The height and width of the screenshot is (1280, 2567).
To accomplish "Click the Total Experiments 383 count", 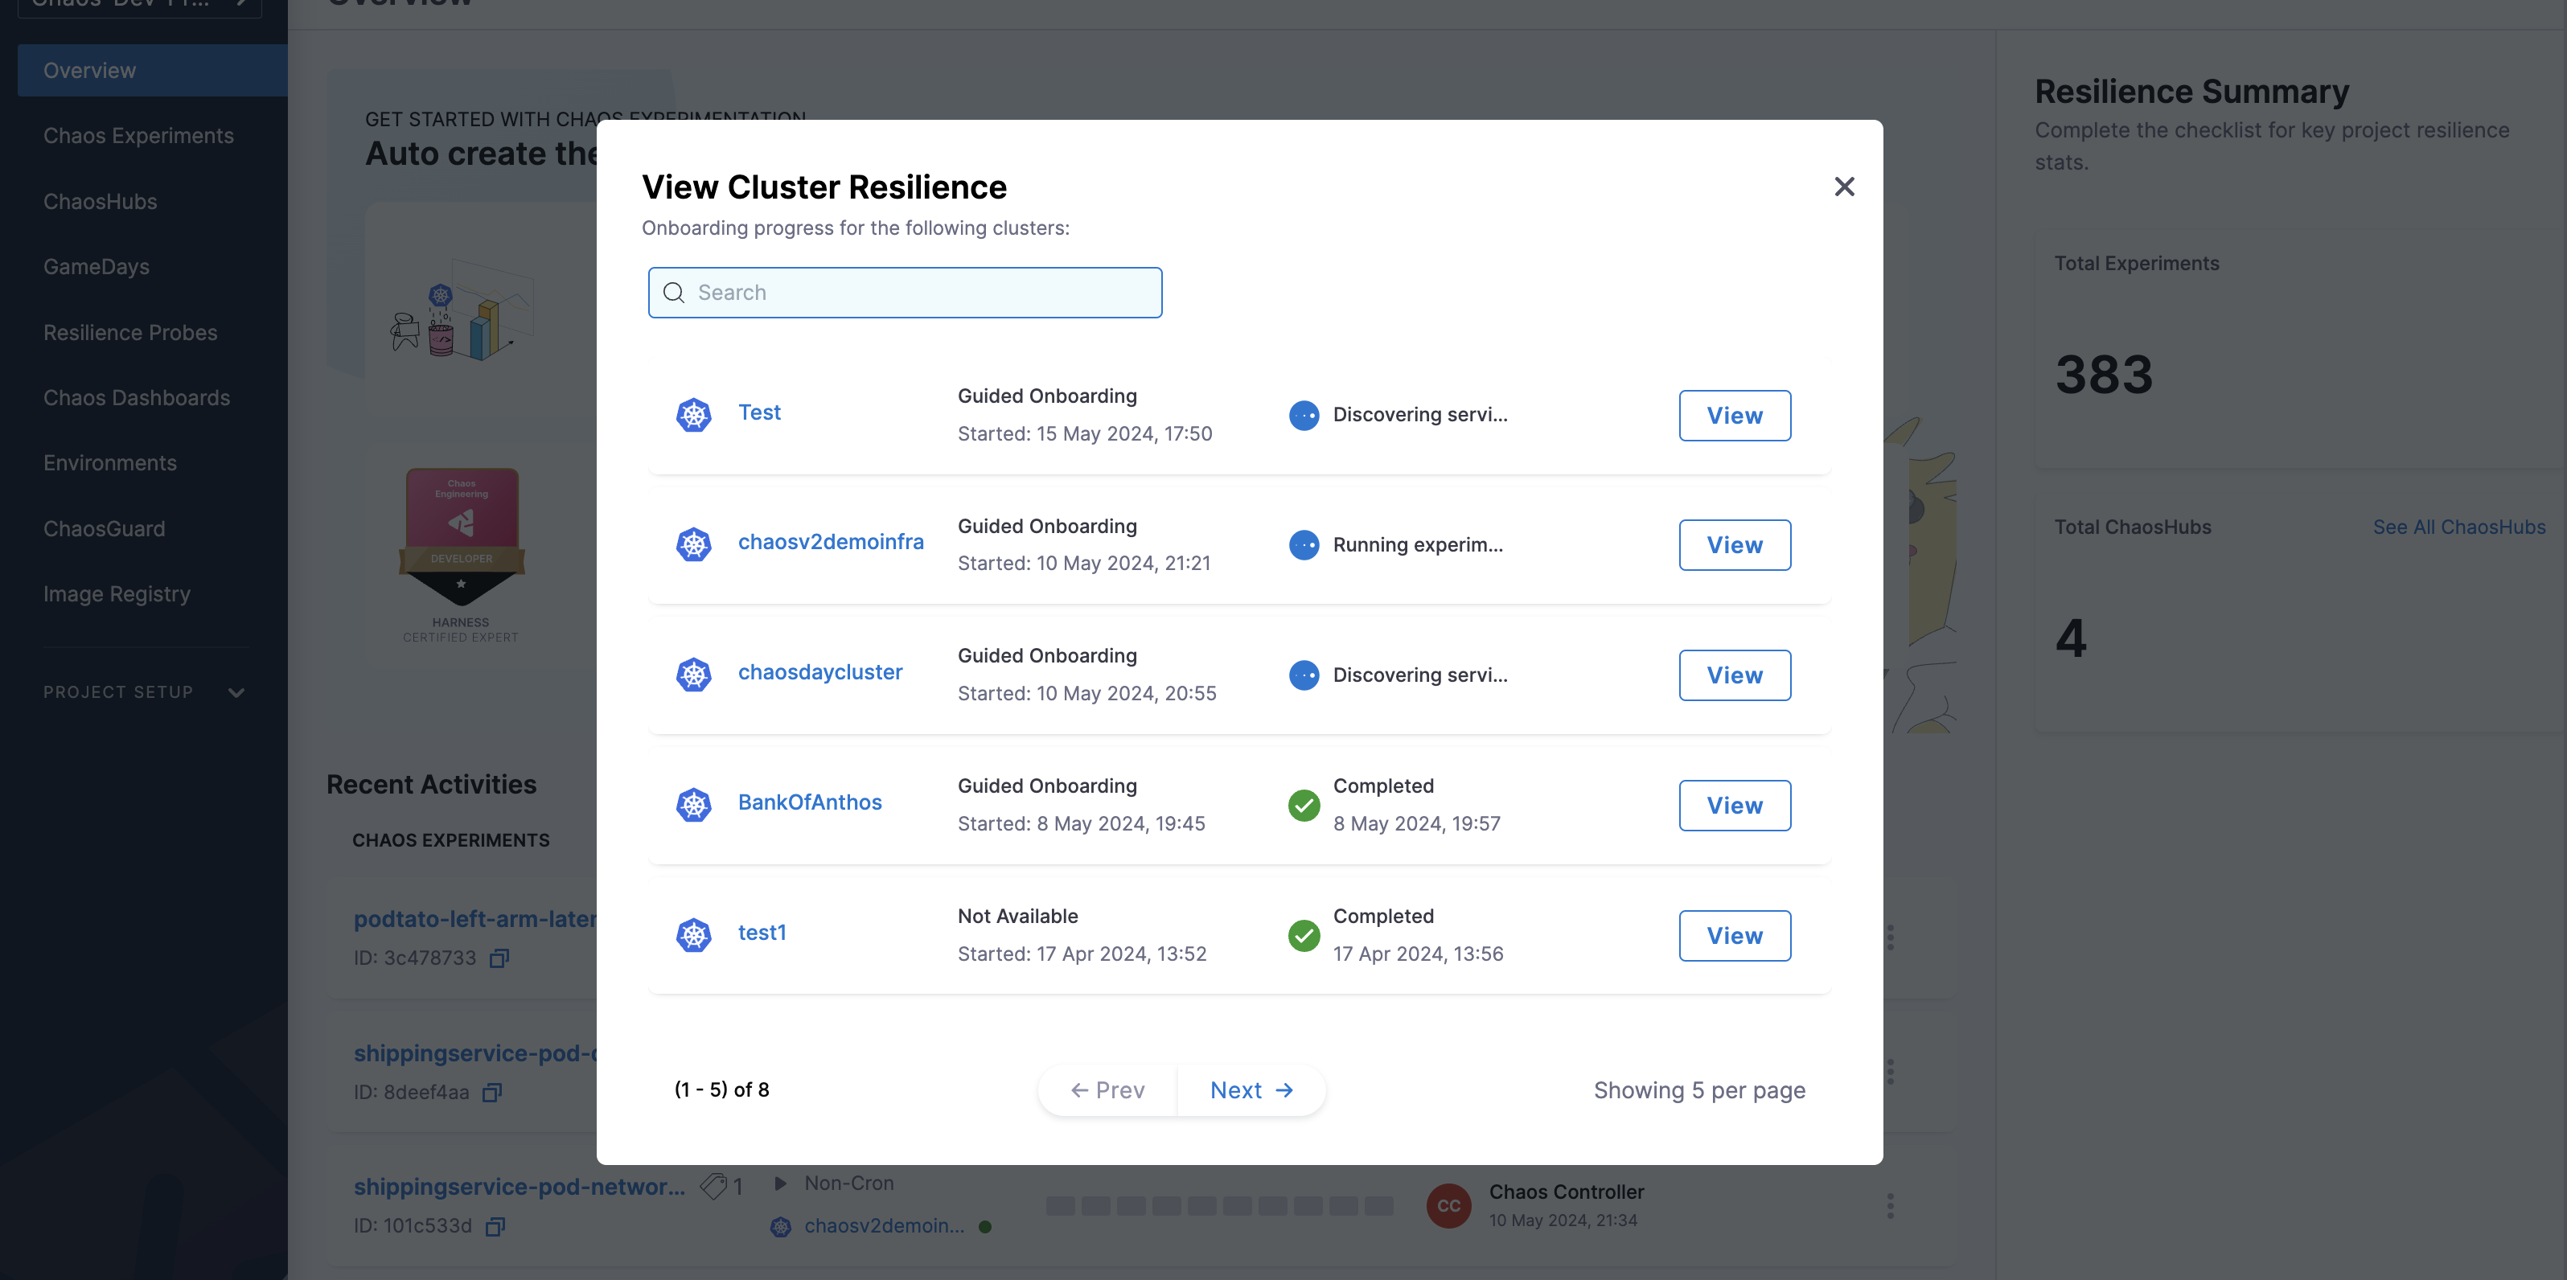I will pos(2104,375).
